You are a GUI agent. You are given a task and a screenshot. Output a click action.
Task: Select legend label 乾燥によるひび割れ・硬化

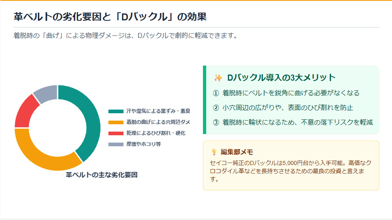[156, 133]
